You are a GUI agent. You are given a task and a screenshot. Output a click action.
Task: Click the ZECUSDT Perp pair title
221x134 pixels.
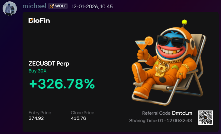point(49,64)
